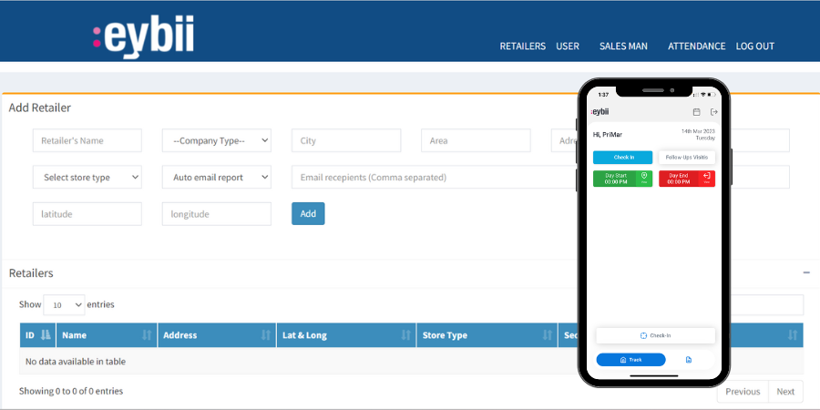This screenshot has height=410, width=820.
Task: Tap the logout icon in phone app
Action: pyautogui.click(x=714, y=112)
